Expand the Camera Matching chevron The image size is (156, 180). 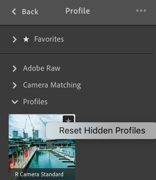pos(15,85)
